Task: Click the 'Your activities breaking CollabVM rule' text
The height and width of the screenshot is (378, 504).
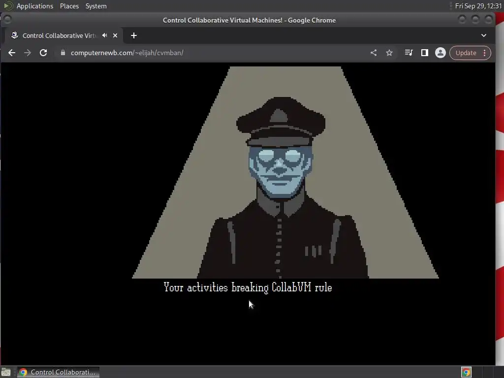Action: (248, 287)
